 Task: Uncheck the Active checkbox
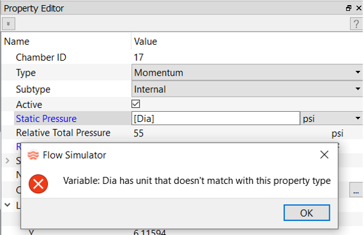click(136, 104)
